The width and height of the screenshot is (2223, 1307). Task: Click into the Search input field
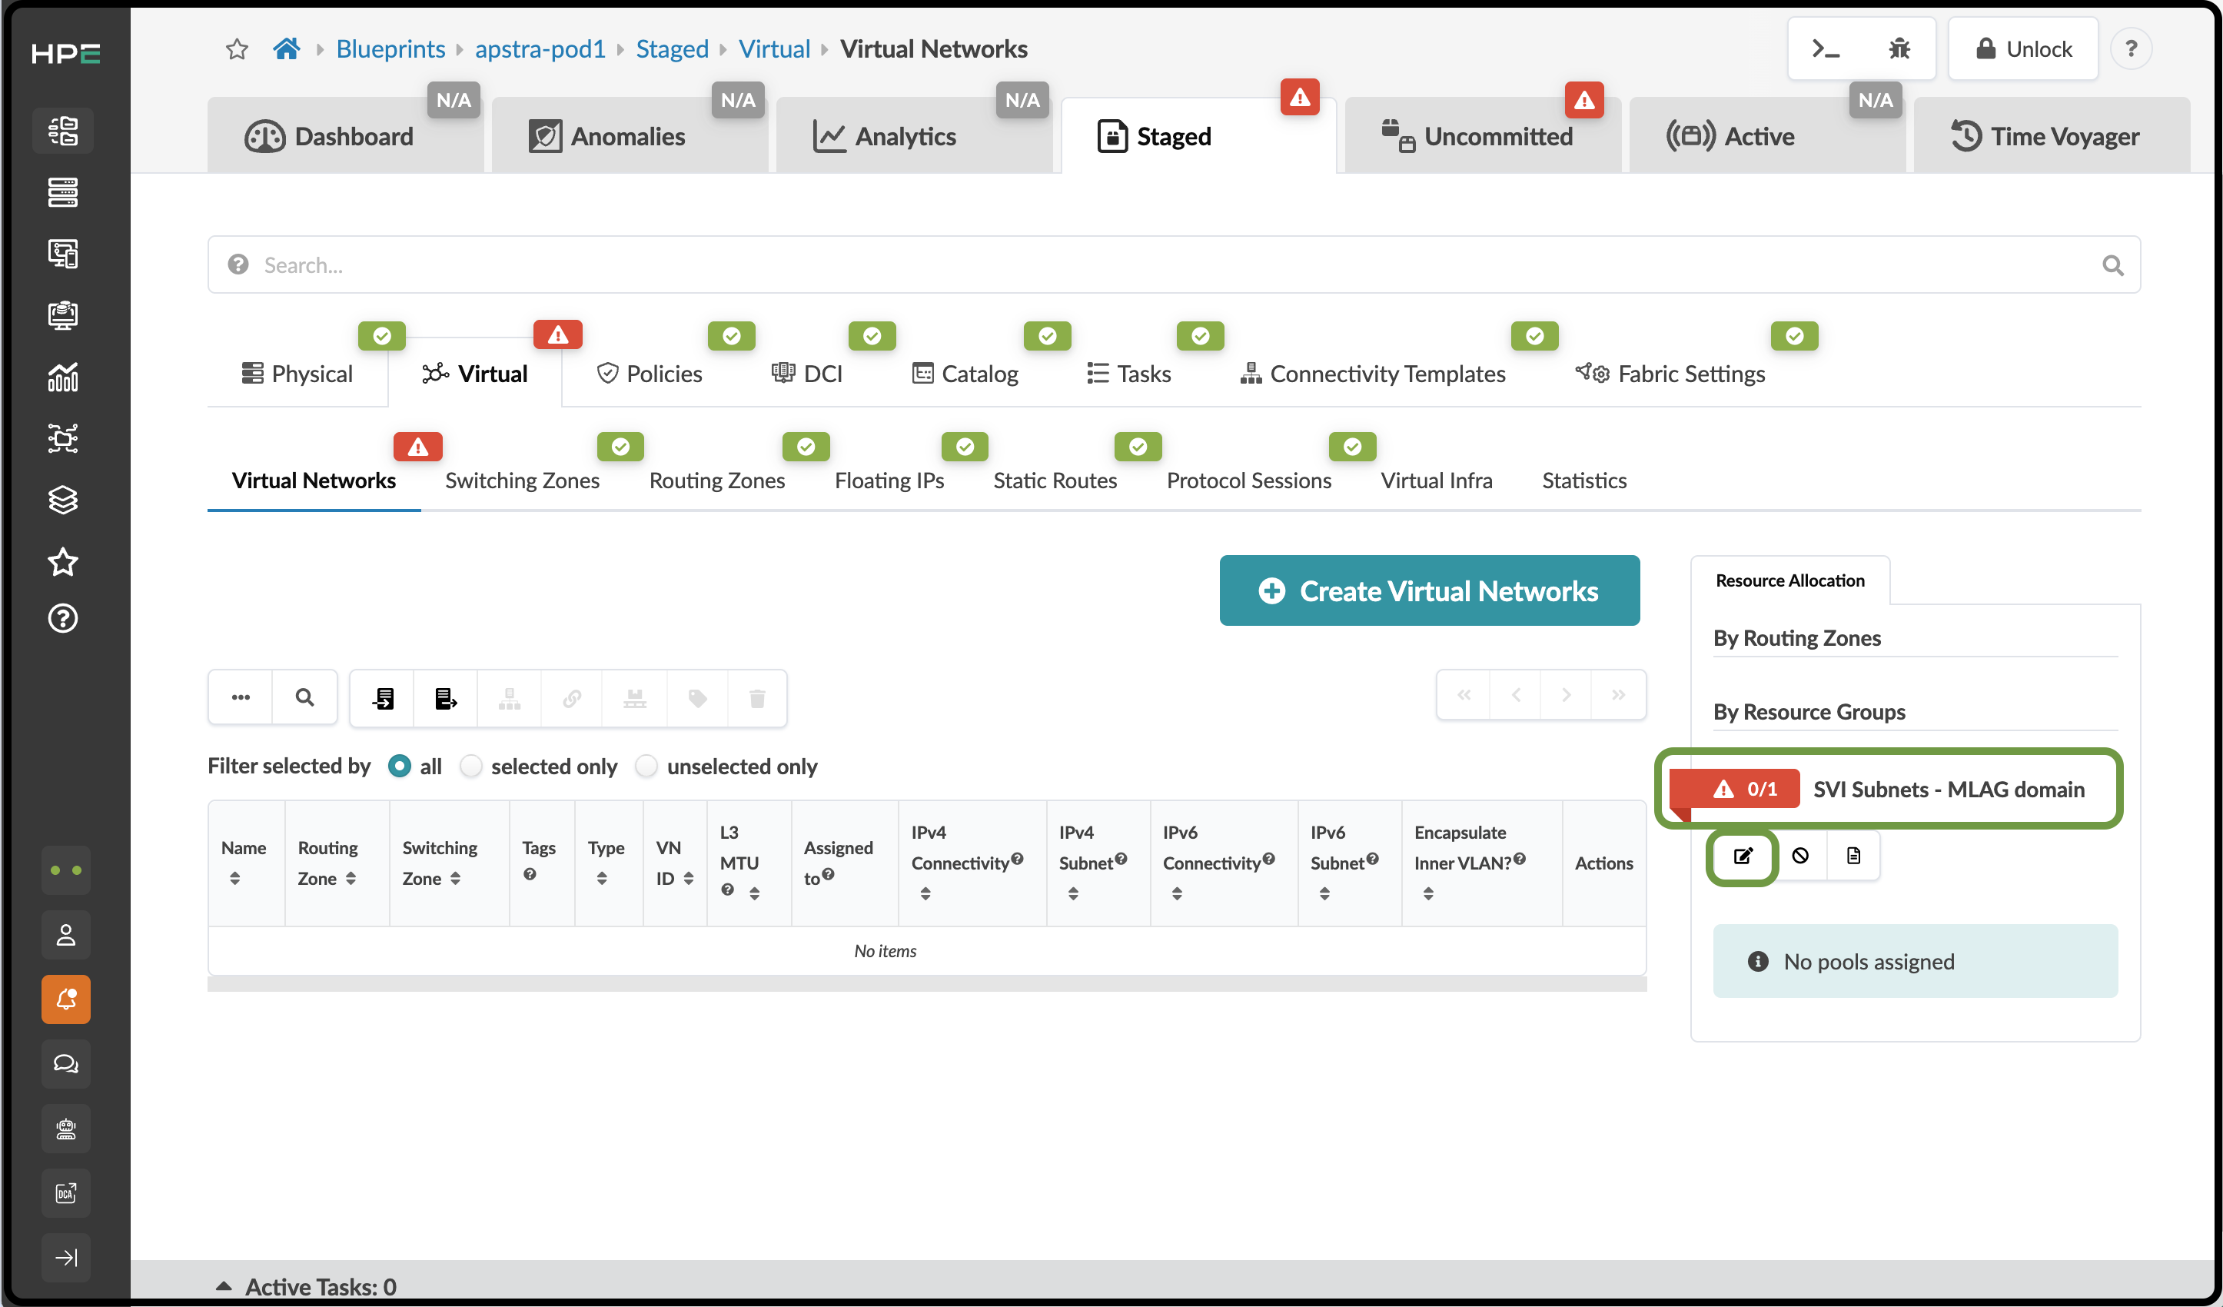coord(1173,264)
